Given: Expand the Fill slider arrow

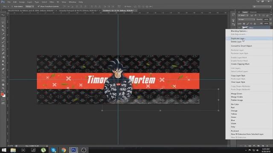Looking at the screenshot, I should (x=270, y=23).
